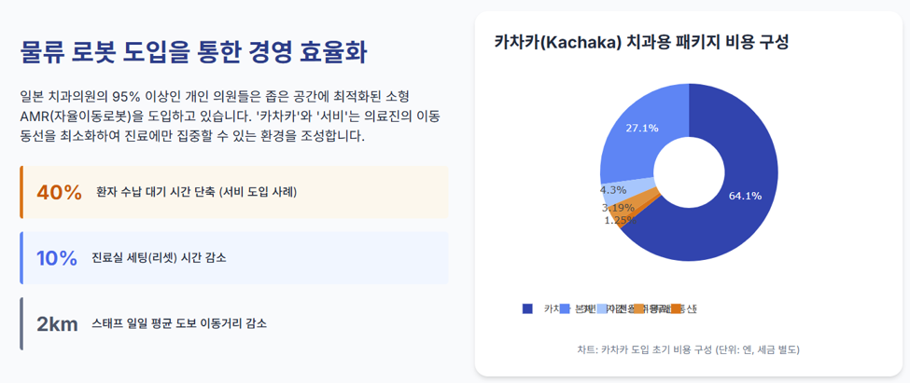Toggle the medium blue legend swatch

565,308
